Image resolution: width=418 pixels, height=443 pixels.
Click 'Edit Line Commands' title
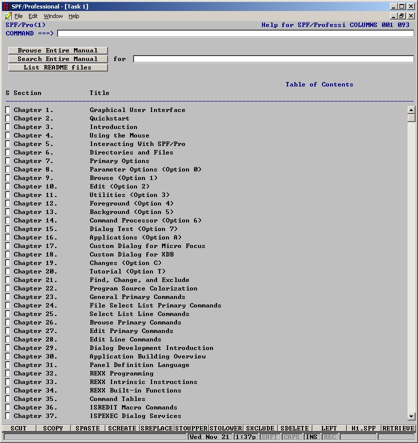[x=125, y=339]
